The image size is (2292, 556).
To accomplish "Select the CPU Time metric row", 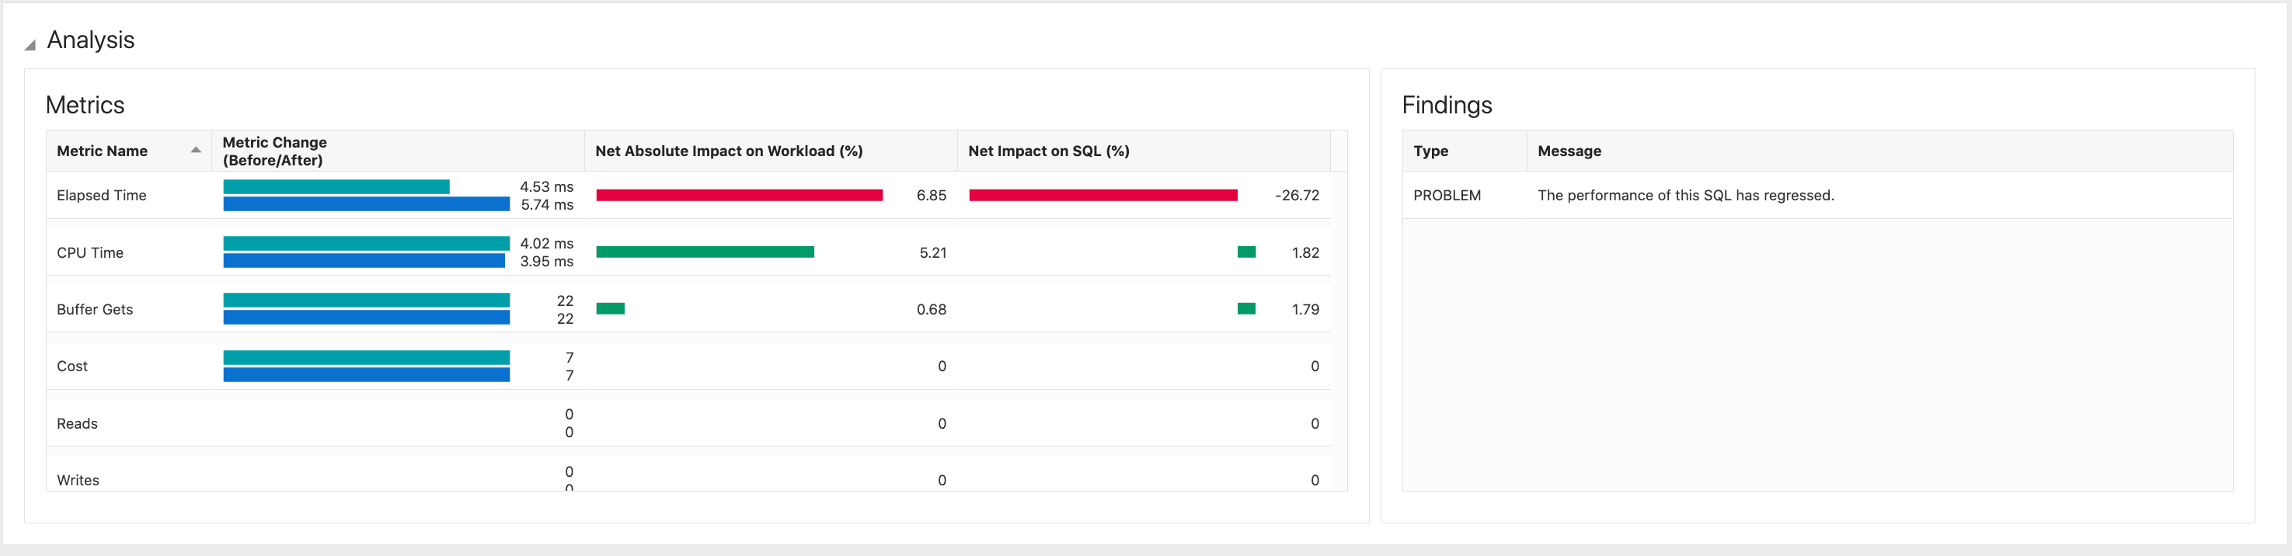I will pyautogui.click(x=90, y=252).
